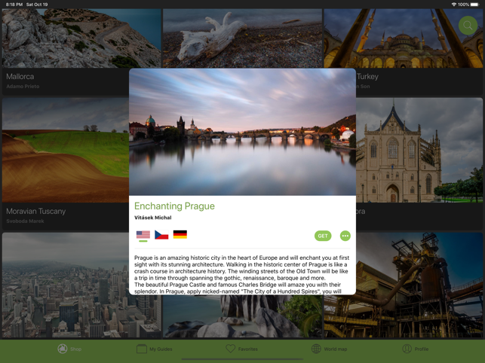
Task: Tap the author name Svoboda Marek
Action: point(25,221)
